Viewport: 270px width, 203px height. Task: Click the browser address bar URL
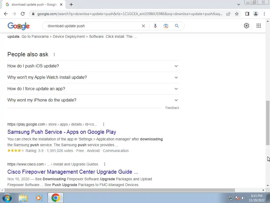(130, 14)
